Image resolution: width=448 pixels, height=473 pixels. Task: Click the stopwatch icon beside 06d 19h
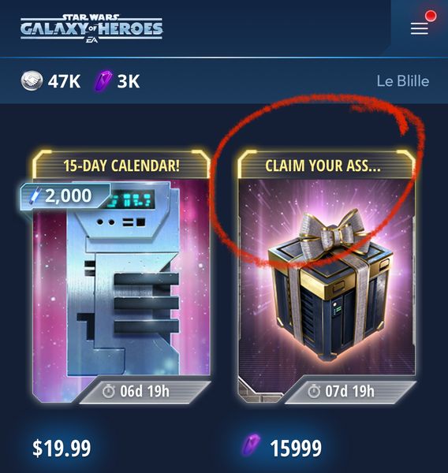click(x=108, y=392)
